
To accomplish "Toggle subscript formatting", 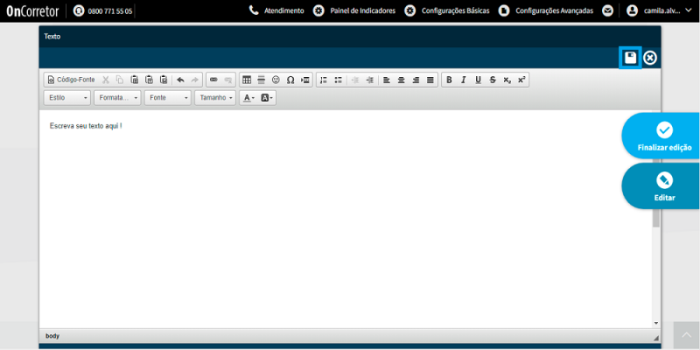I will point(507,80).
